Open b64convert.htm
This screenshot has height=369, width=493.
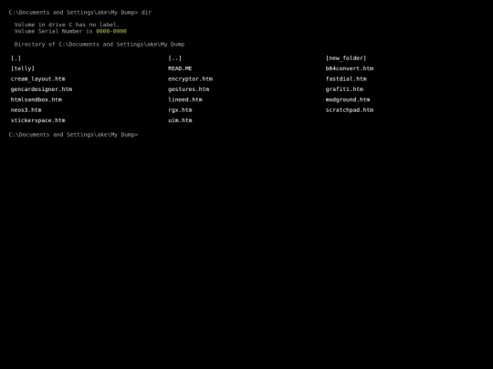pos(350,68)
